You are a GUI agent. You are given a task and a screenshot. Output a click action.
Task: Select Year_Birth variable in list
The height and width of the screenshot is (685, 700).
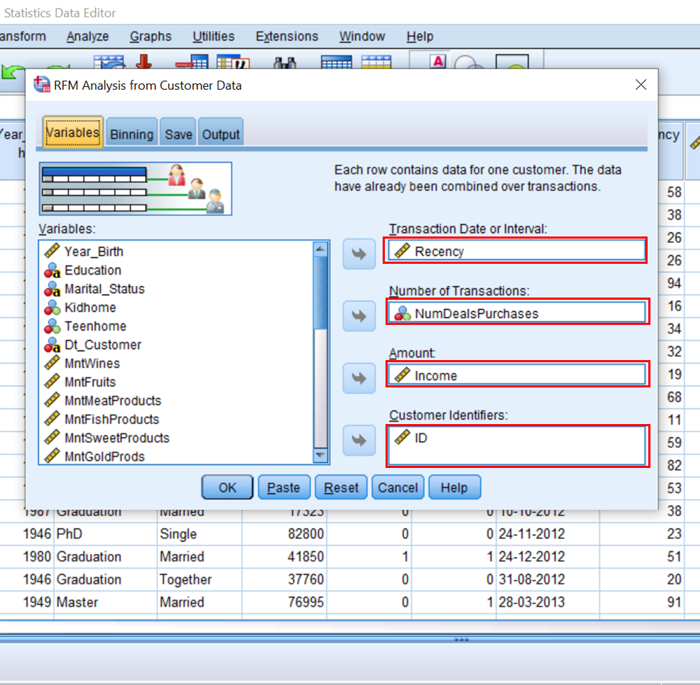tap(93, 252)
